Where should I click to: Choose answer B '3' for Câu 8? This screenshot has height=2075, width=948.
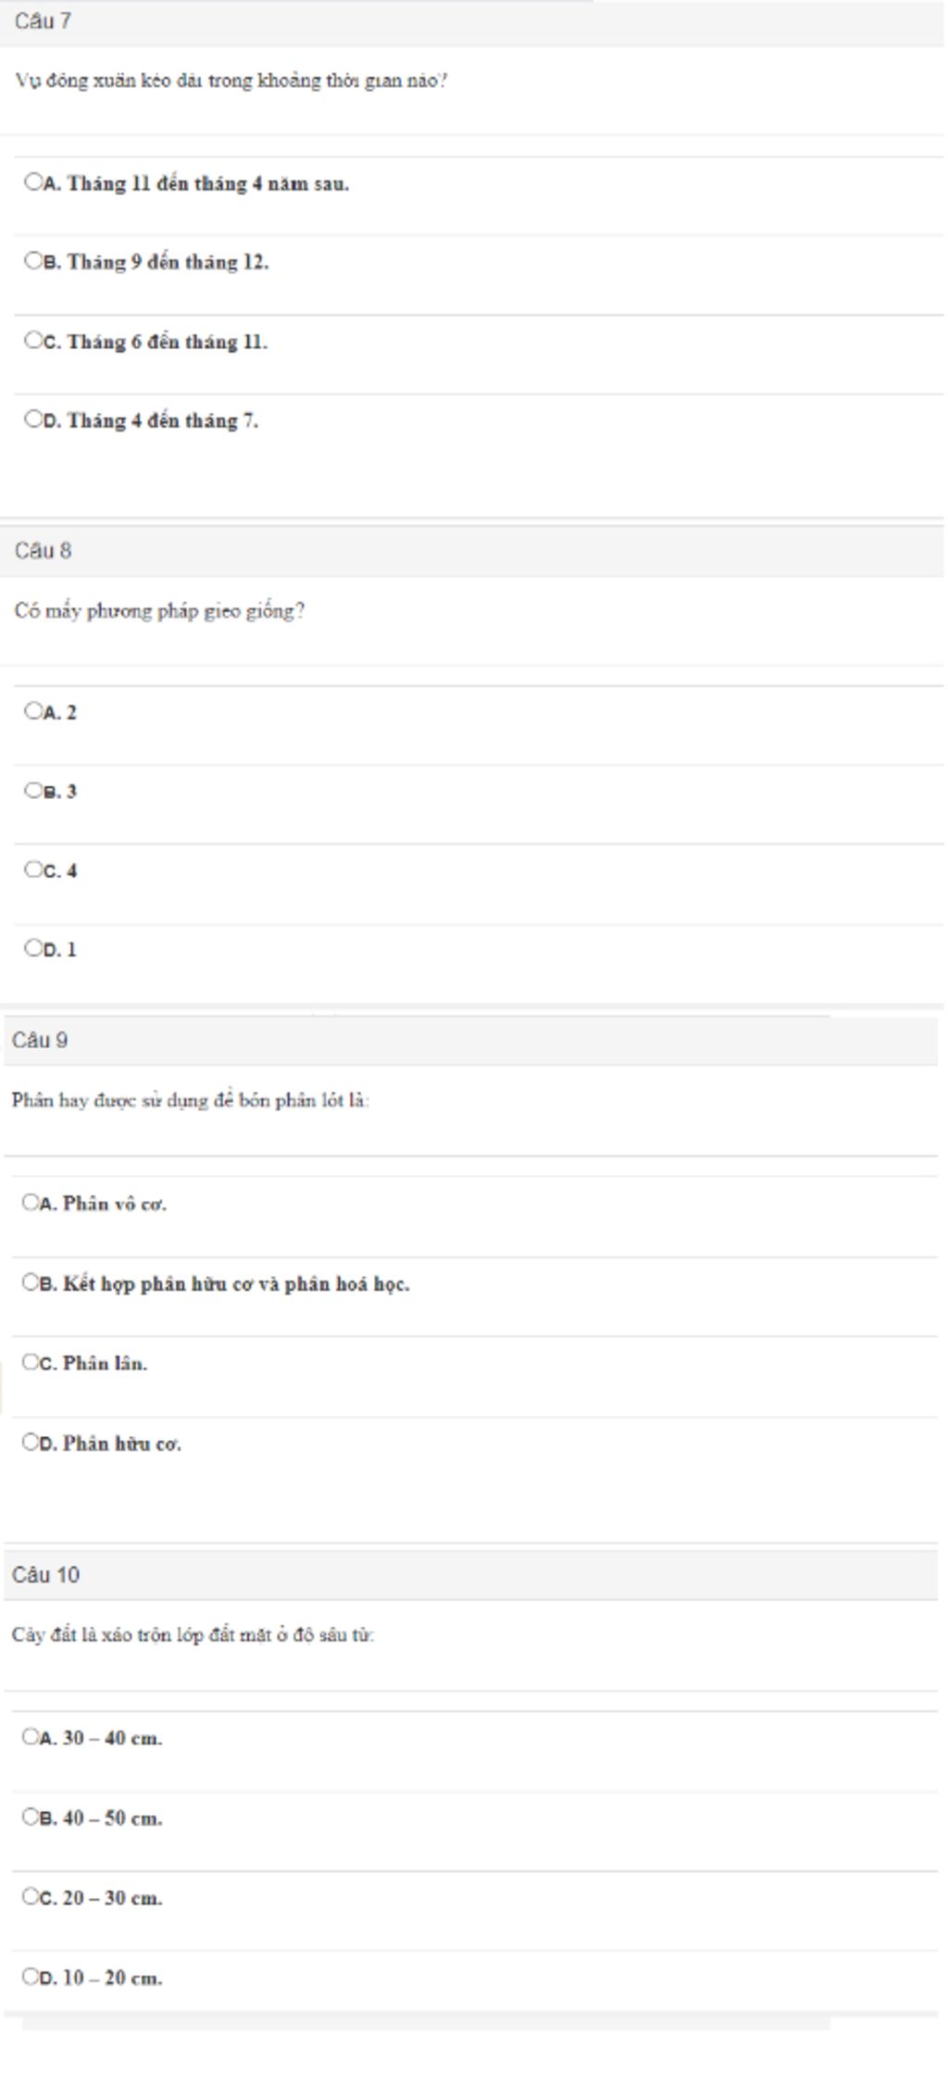(33, 791)
